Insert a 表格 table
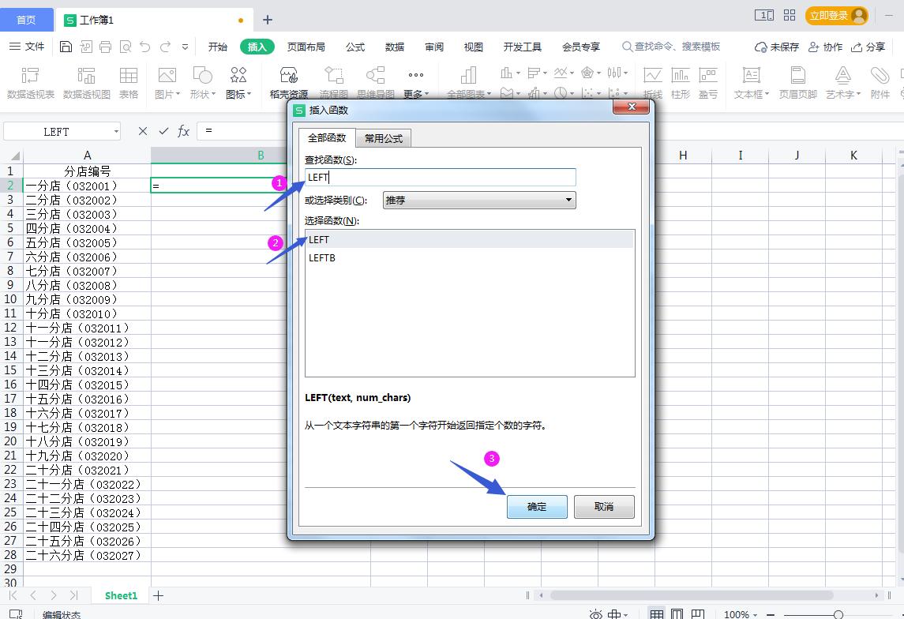This screenshot has width=904, height=619. click(x=129, y=82)
